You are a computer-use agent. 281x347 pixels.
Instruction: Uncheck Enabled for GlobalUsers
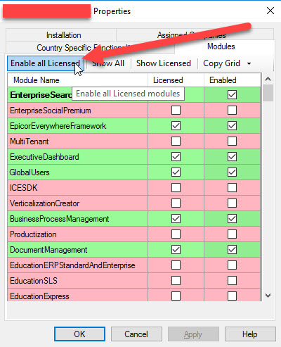click(232, 172)
